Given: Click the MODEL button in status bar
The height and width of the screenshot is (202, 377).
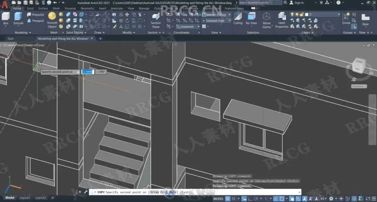Looking at the screenshot, I should [218, 199].
